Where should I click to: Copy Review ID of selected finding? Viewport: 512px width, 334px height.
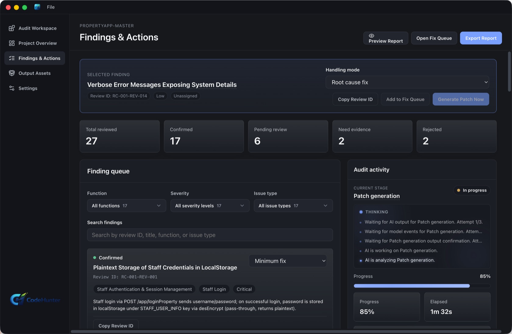click(x=355, y=99)
